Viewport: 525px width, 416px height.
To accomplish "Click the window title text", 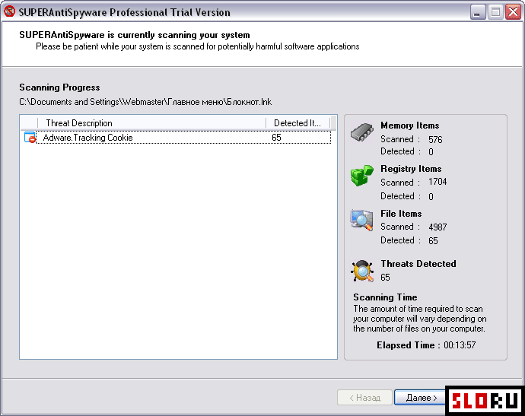I will point(124,12).
